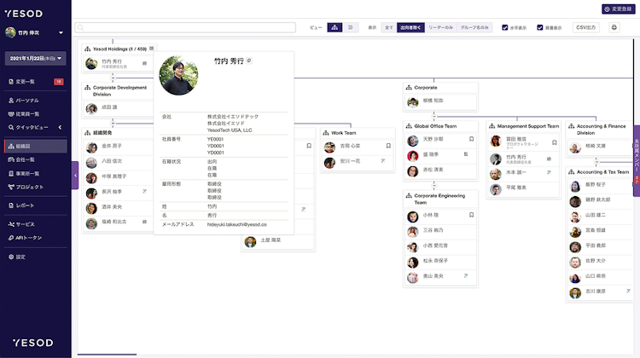Viewport: 640px width, 358px height.
Task: Select employee 天野 in Global Office Team
Action: [440, 139]
